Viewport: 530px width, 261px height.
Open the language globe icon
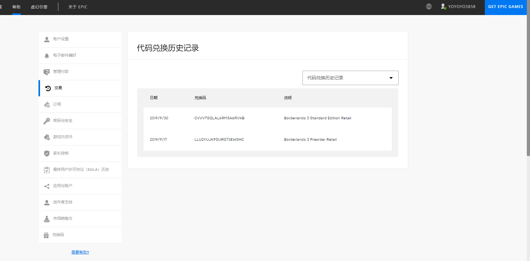coord(429,6)
